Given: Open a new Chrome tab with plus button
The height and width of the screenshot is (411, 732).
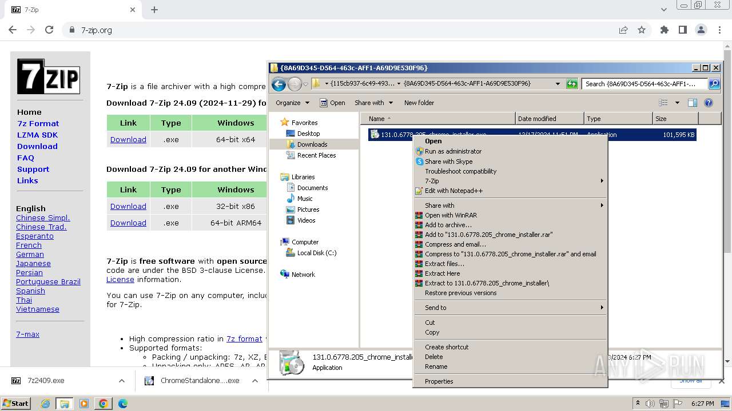Looking at the screenshot, I should (154, 10).
